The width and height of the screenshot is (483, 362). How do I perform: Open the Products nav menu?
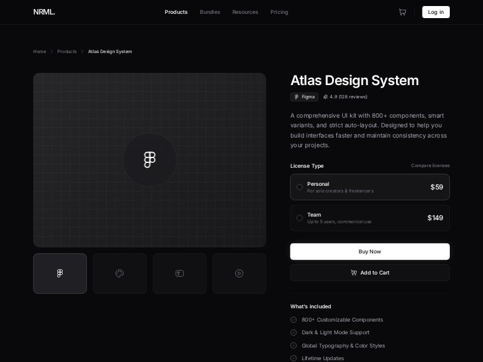click(176, 12)
